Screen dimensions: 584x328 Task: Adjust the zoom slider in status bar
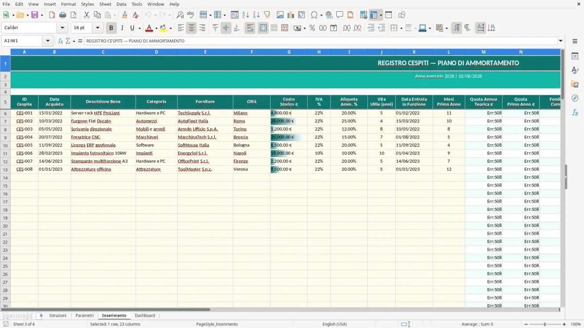coord(545,324)
